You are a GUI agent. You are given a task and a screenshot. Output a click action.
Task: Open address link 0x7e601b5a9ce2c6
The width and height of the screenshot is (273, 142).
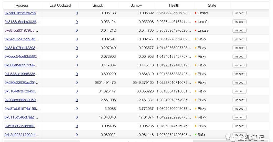pos(22,13)
